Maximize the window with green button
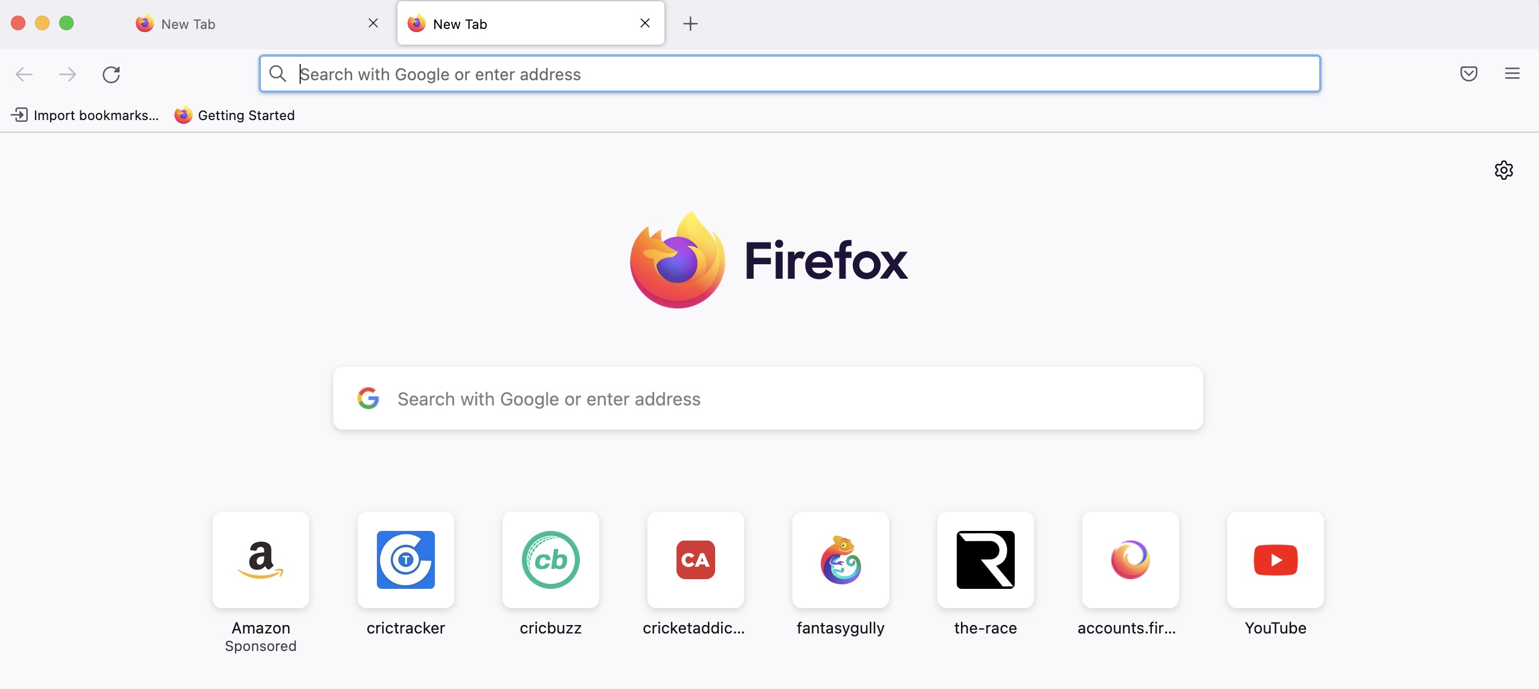Viewport: 1539px width, 689px height. [x=66, y=23]
